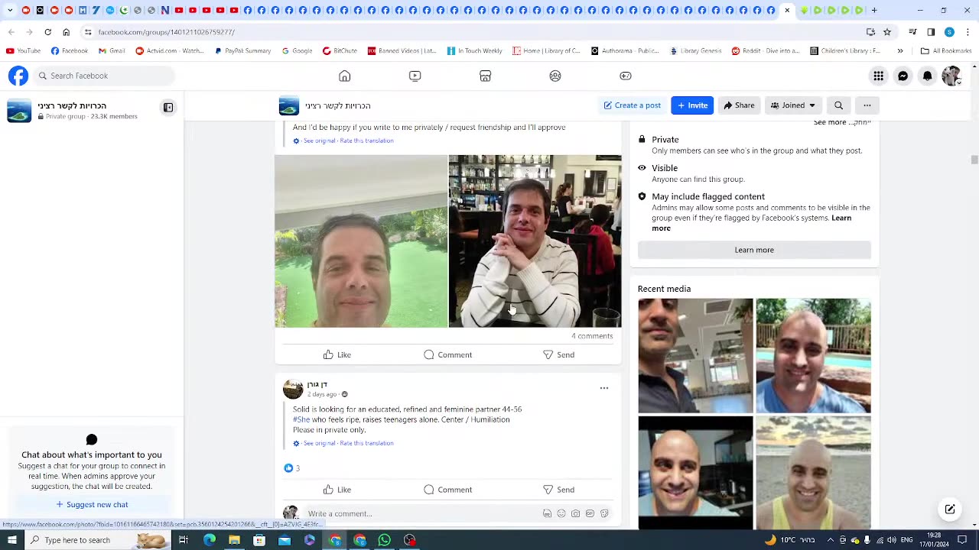Viewport: 979px width, 550px height.
Task: Open Microsoft Edge from the taskbar
Action: click(210, 540)
